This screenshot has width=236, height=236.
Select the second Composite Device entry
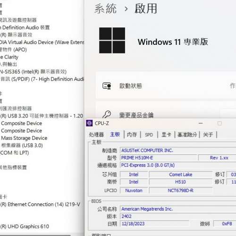[x=21, y=131]
